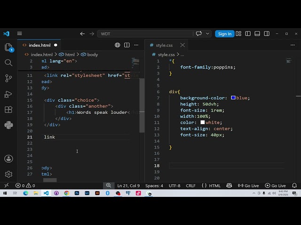
Task: Open Windows Start menu
Action: pyautogui.click(x=5, y=193)
